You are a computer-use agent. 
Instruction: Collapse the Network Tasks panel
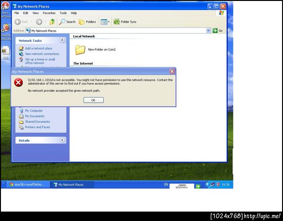62,40
